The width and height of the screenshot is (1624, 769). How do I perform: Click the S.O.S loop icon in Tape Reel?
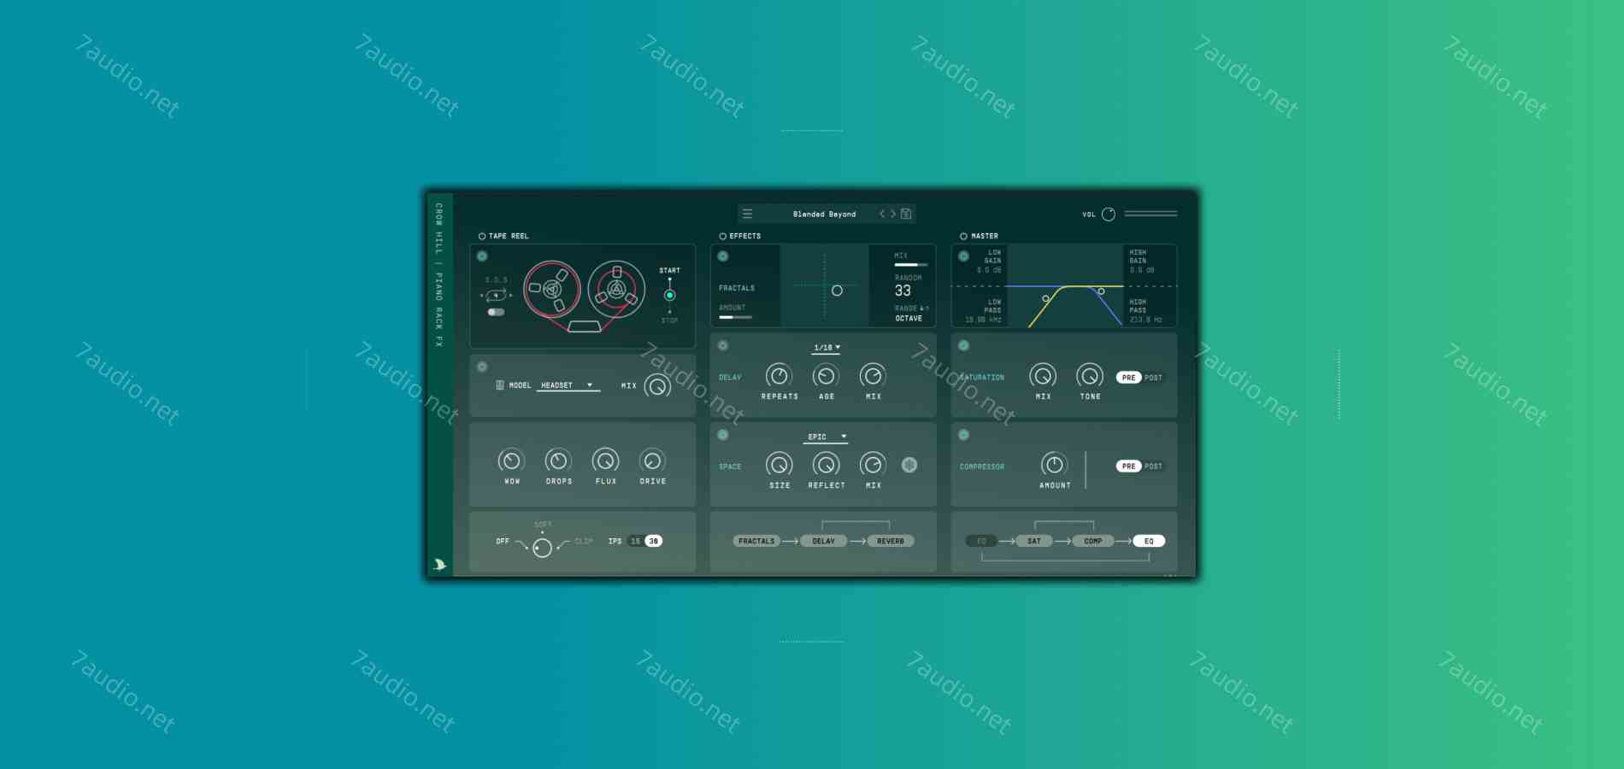[x=497, y=294]
